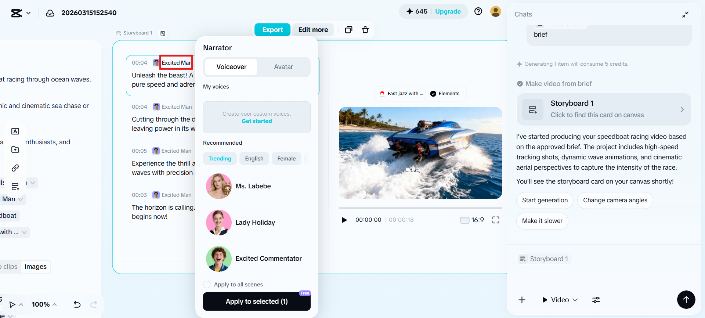Click the link icon in the side toolbar

(x=15, y=168)
